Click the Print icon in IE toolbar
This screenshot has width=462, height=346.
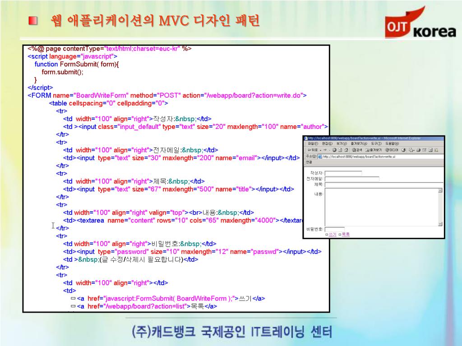pos(418,150)
